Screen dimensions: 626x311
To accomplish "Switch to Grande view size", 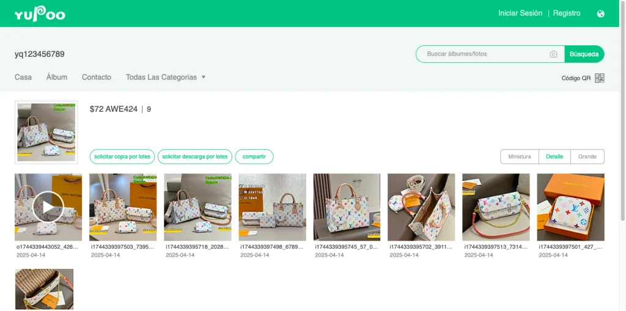I will [587, 156].
